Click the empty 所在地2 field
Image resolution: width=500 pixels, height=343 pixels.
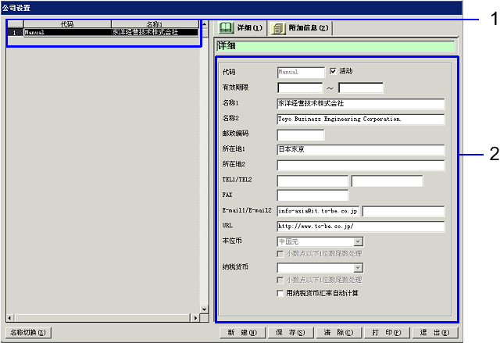pos(361,165)
